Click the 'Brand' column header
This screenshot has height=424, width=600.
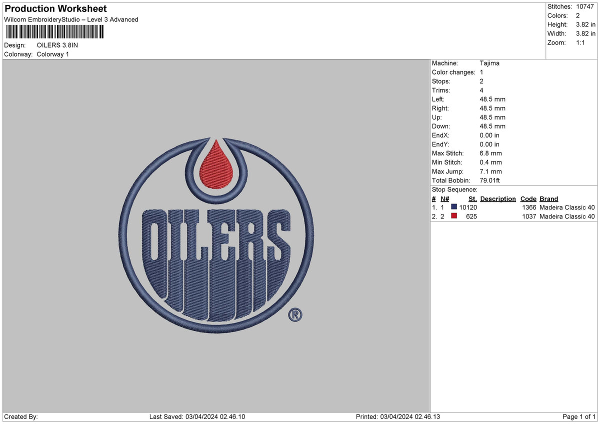[549, 198]
